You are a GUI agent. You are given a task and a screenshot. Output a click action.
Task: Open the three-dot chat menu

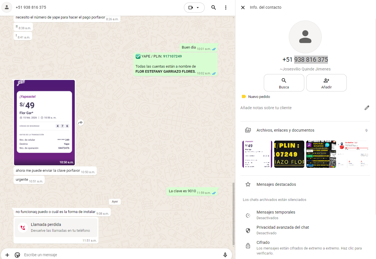click(226, 8)
